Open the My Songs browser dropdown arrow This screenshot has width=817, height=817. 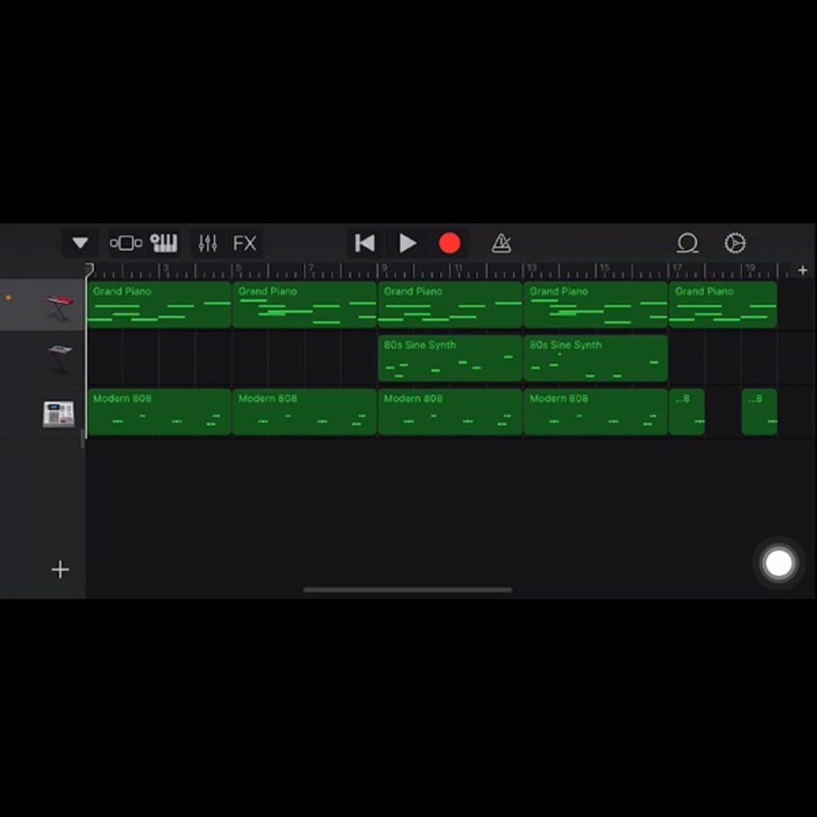click(80, 243)
